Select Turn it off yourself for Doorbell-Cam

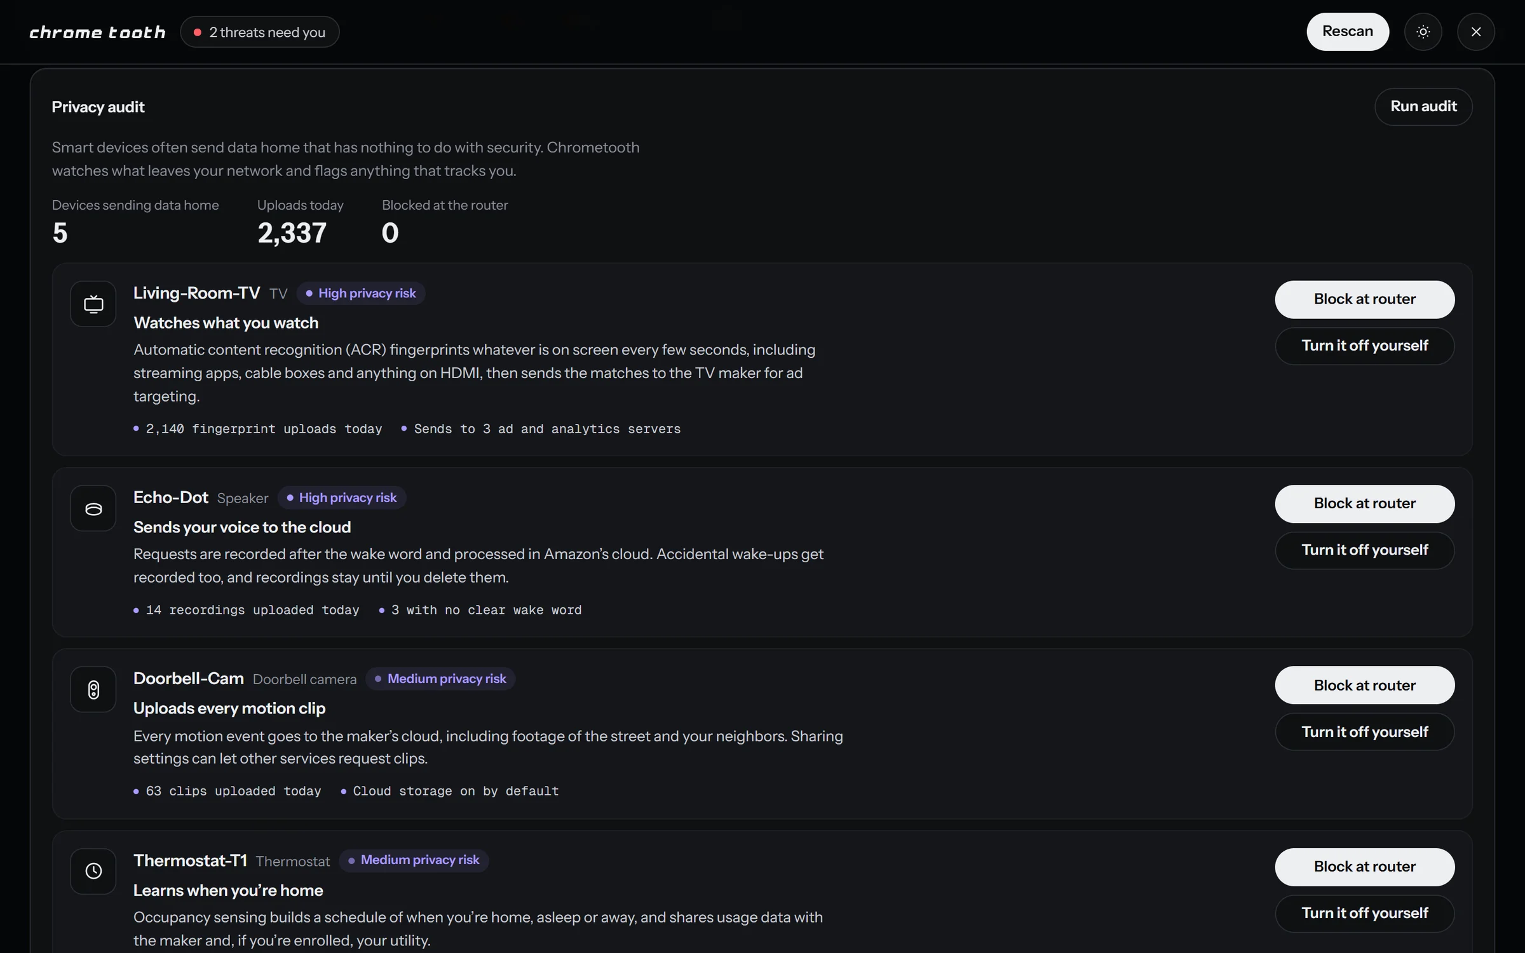coord(1365,732)
